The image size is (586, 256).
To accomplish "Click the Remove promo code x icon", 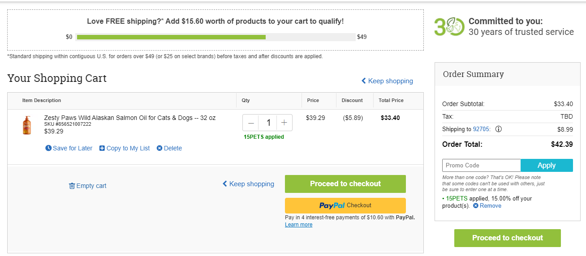I will coord(476,206).
